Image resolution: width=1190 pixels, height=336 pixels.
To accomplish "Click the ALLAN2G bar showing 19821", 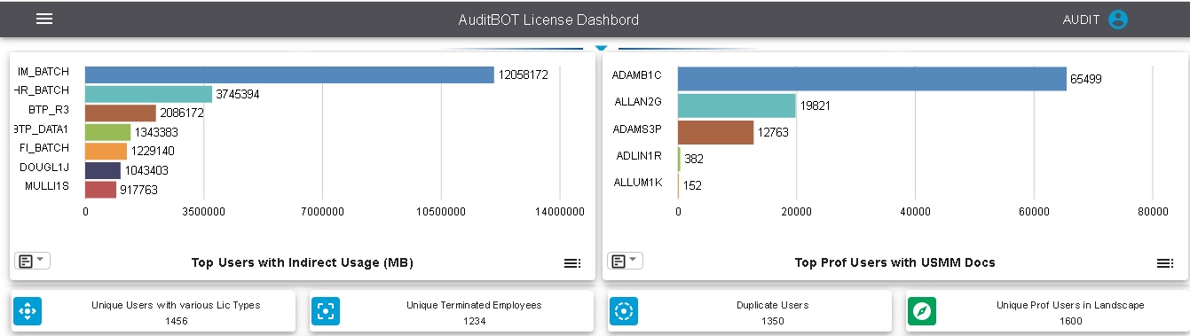I will (x=737, y=105).
